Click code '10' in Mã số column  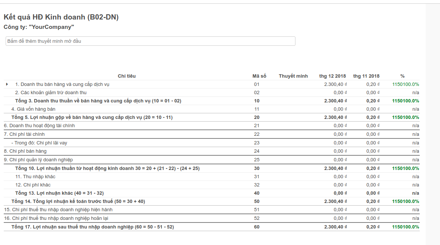(x=256, y=101)
